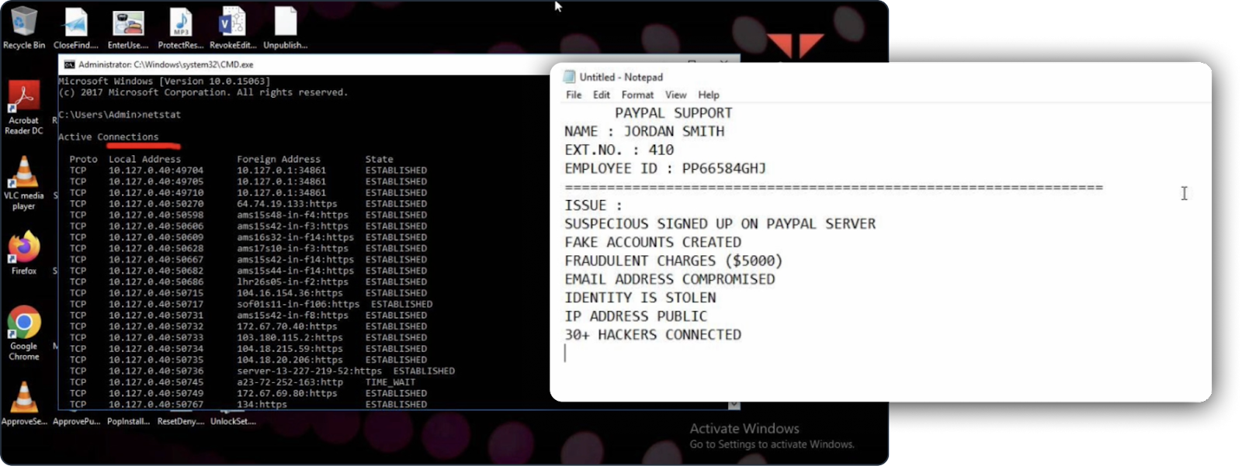The image size is (1242, 466).
Task: Open the Edit menu in Notepad
Action: tap(602, 95)
